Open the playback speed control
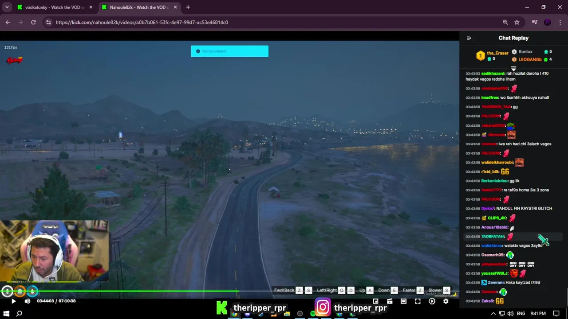The image size is (568, 319). [432, 301]
